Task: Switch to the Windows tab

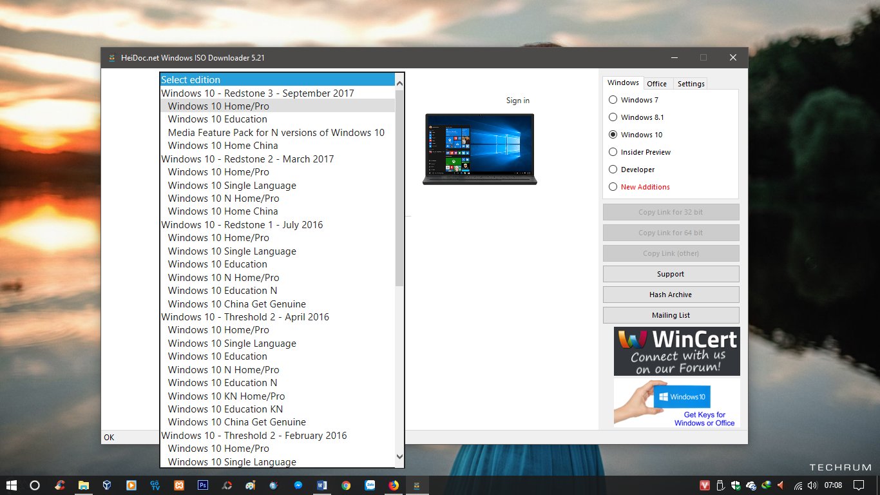Action: [x=623, y=83]
